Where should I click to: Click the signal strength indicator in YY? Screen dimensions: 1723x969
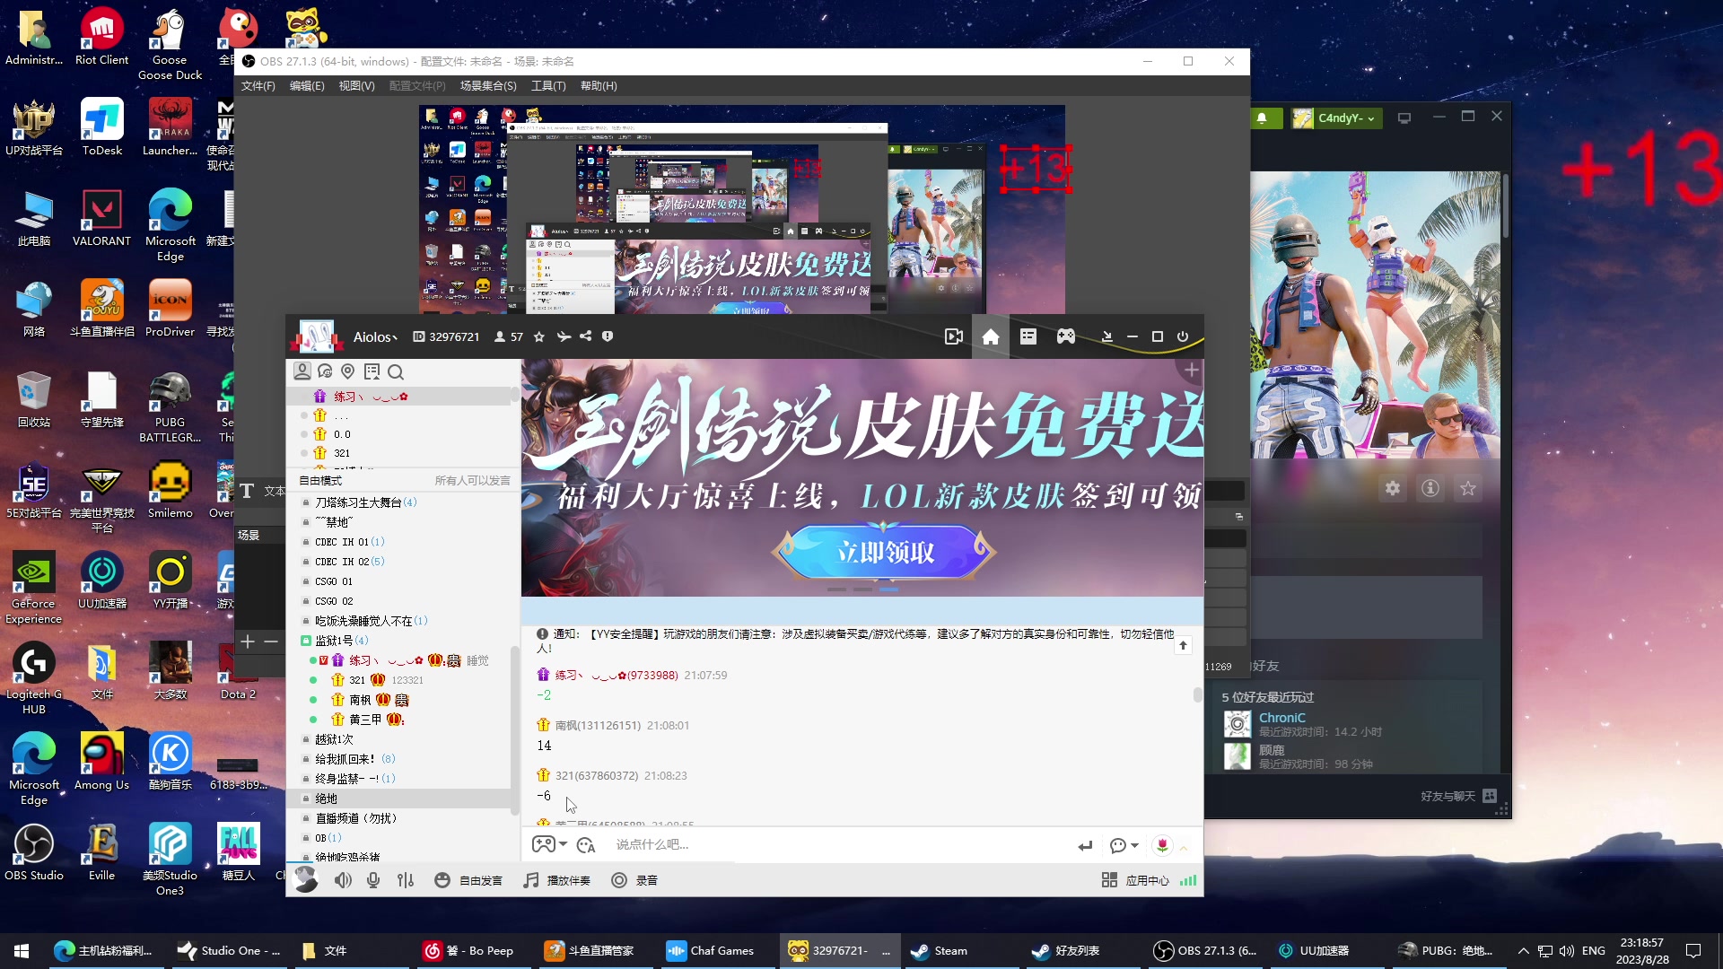(x=1187, y=880)
